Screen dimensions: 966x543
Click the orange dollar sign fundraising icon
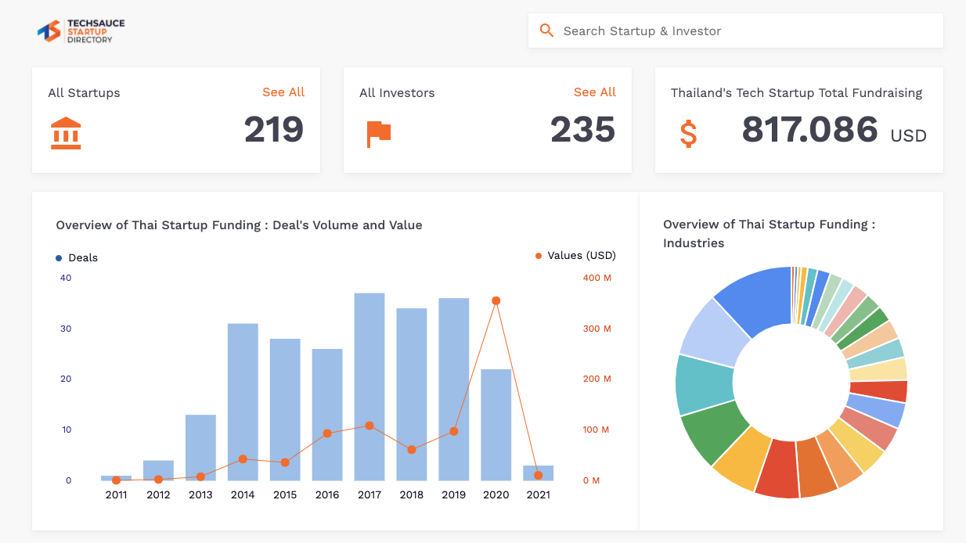[688, 134]
